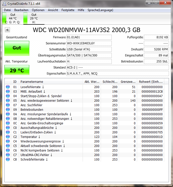Click the Firmware field 01.01A01
Screen dimensions: 173x187
tap(89, 37)
